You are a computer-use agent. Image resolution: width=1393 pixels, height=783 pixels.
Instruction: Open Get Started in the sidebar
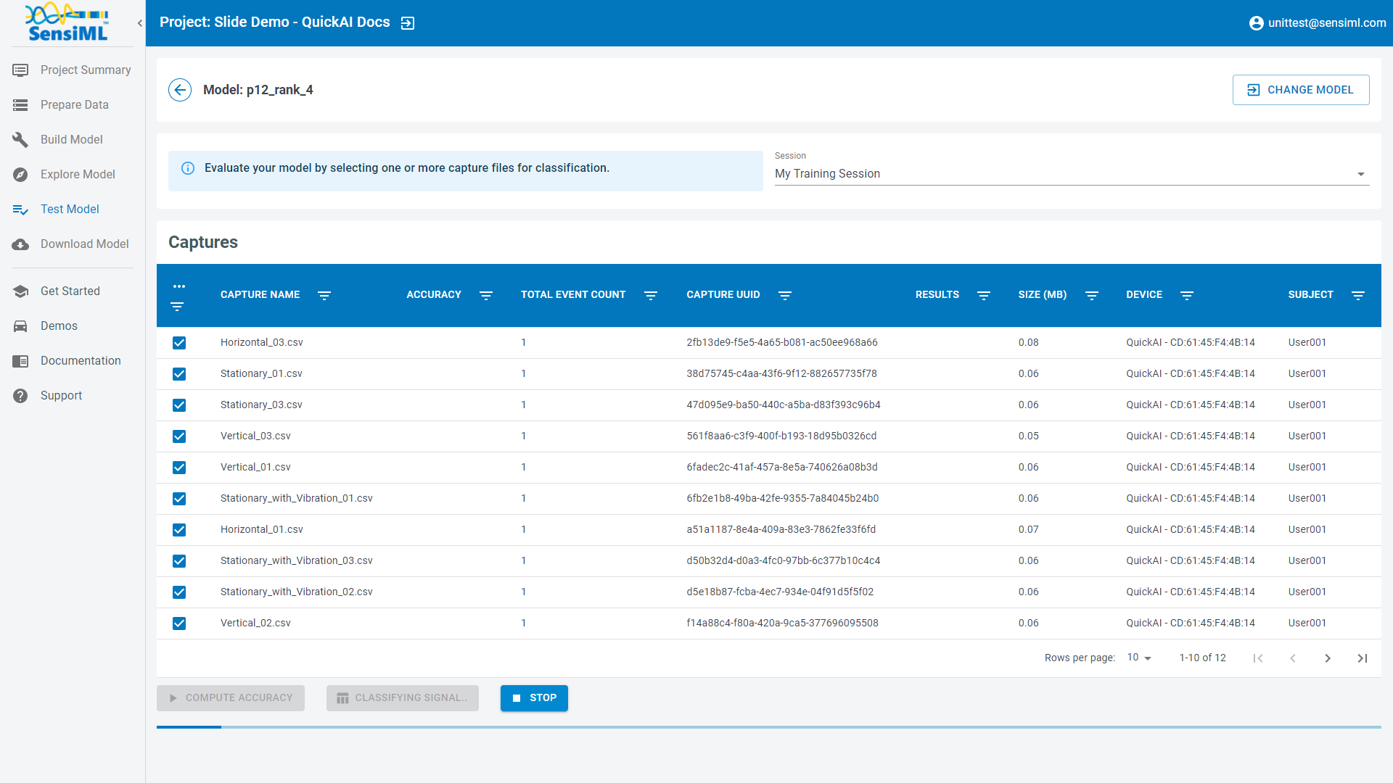pos(73,291)
